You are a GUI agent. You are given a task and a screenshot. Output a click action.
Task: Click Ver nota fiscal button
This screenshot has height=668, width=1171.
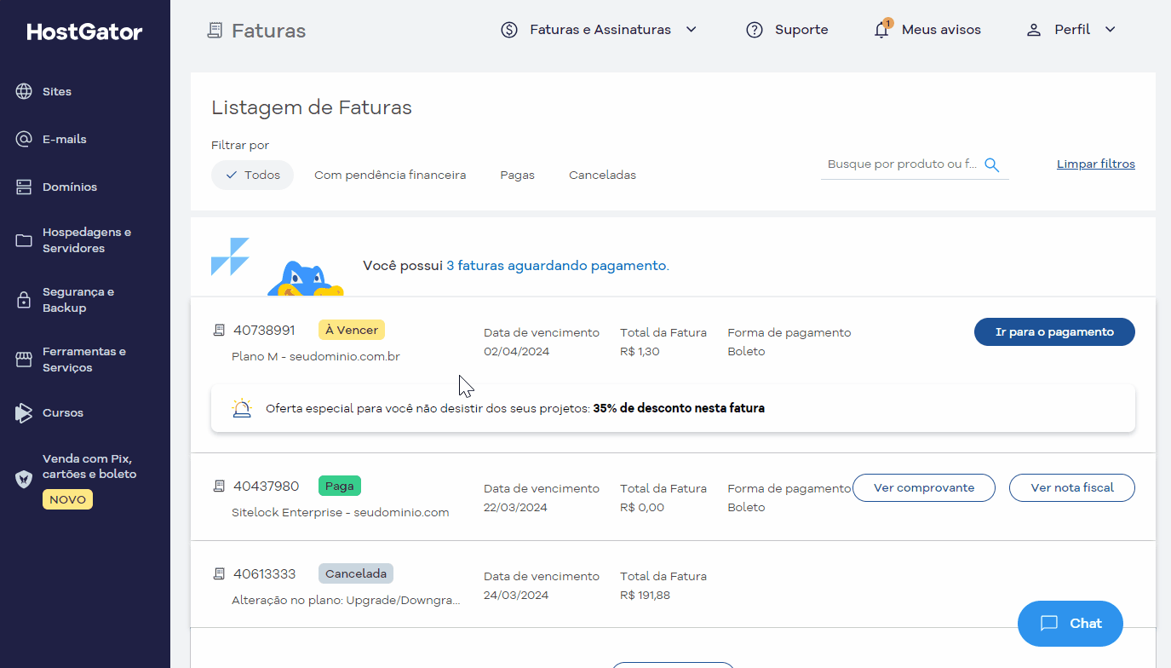coord(1072,488)
